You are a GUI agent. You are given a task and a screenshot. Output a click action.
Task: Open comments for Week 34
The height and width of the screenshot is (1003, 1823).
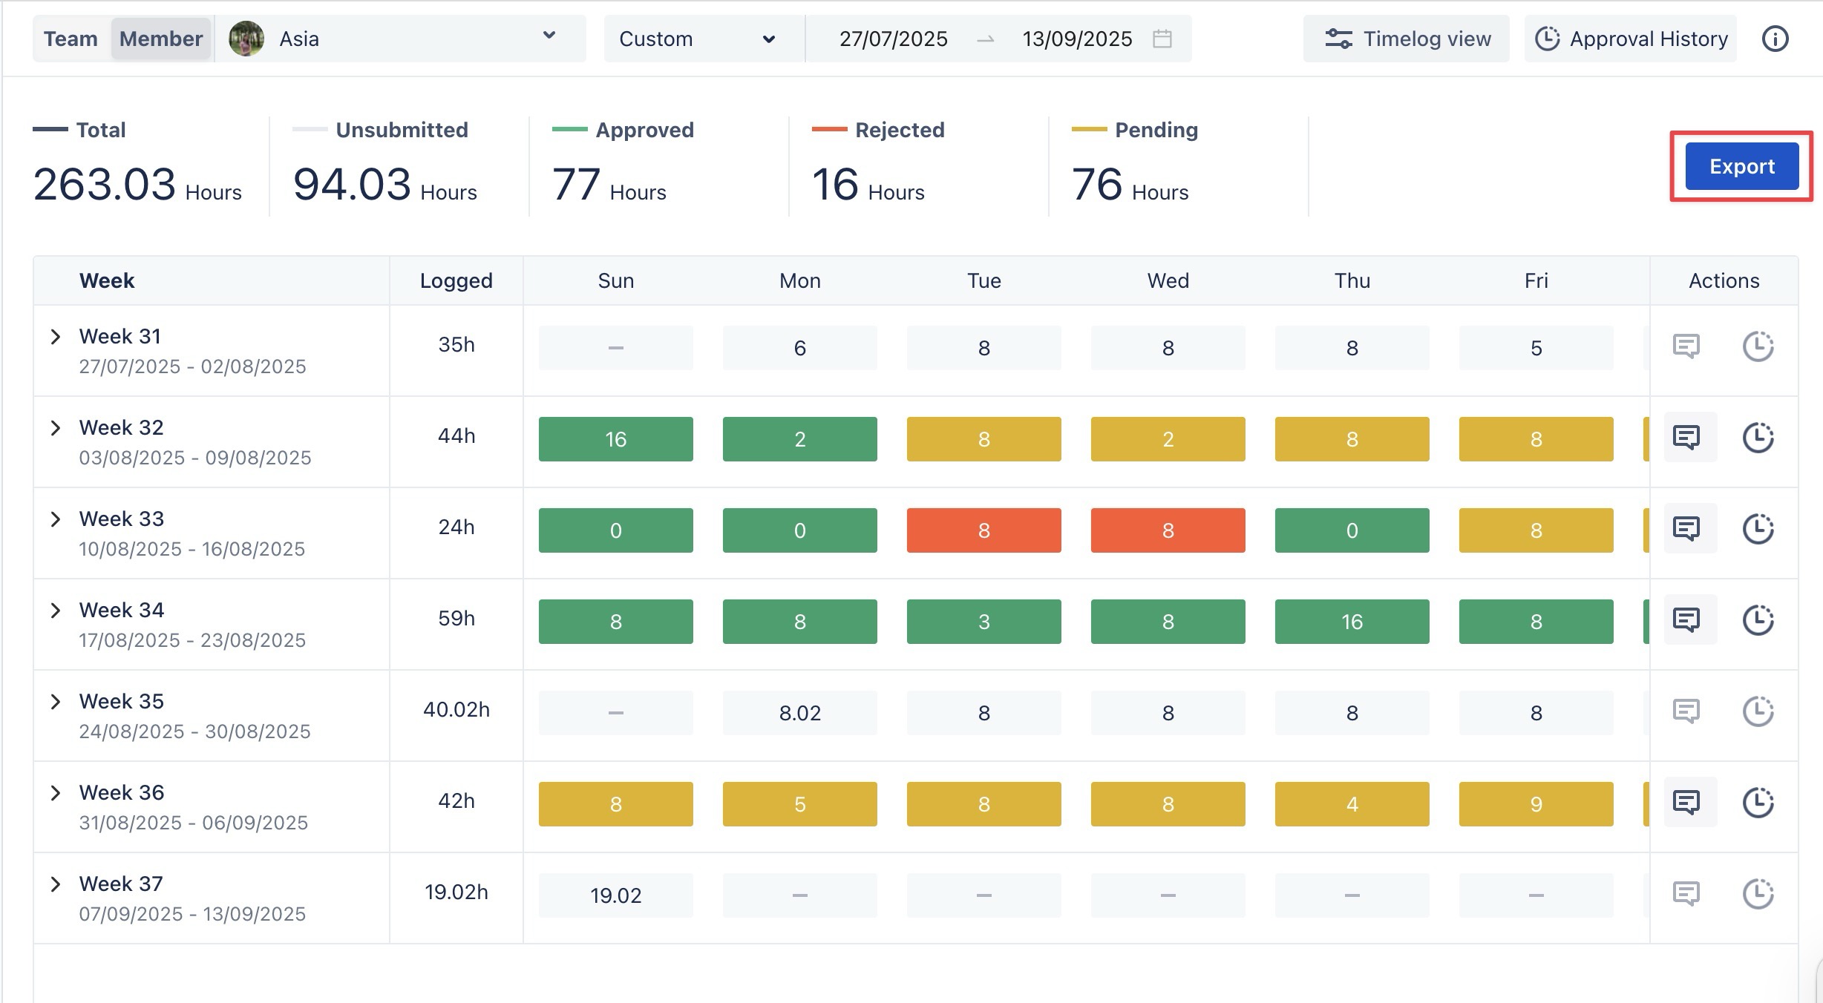[x=1686, y=620]
